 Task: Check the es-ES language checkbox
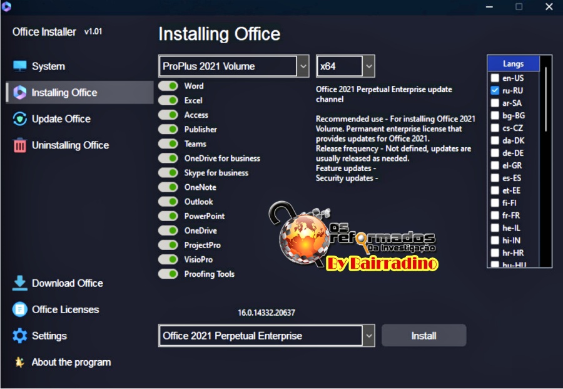(495, 178)
